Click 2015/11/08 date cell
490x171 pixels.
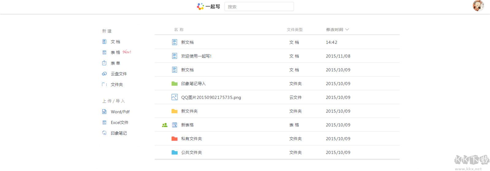pos(338,56)
